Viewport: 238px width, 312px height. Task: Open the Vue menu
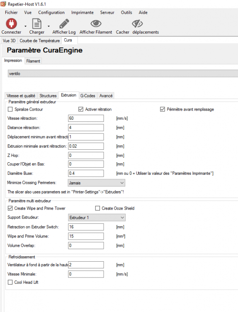click(28, 12)
